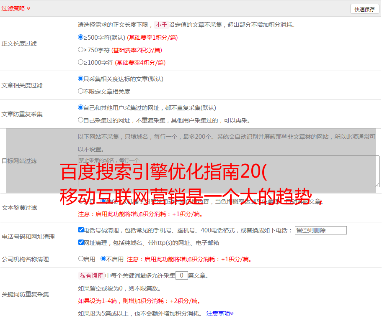The width and height of the screenshot is (382, 321).
Task: Click the article count field showing 0
Action: (181, 275)
